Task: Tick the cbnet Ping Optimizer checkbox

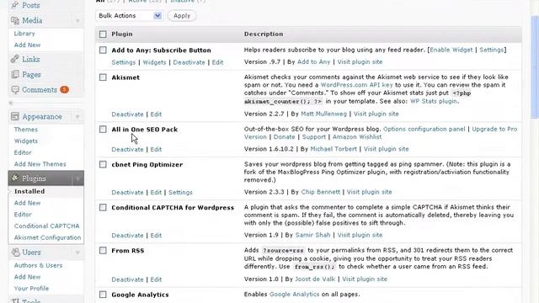Action: tap(103, 164)
